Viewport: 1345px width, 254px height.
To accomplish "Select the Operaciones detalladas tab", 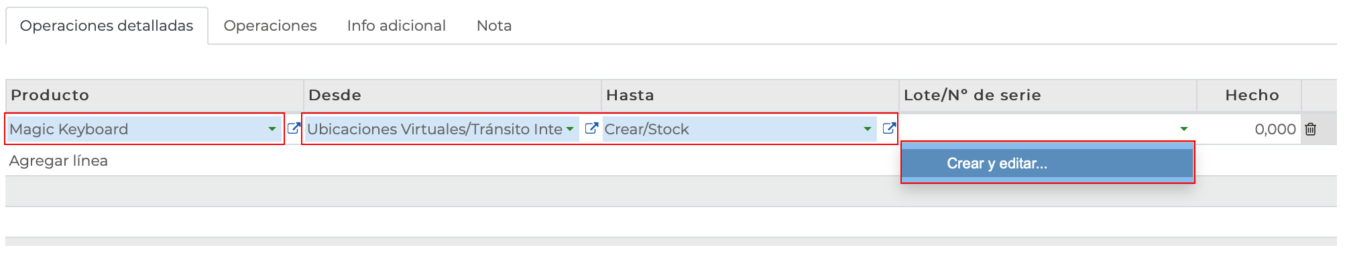I will 107,25.
